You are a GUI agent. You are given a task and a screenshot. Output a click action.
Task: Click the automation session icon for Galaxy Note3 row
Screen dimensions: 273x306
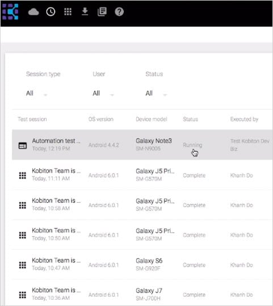(x=23, y=145)
